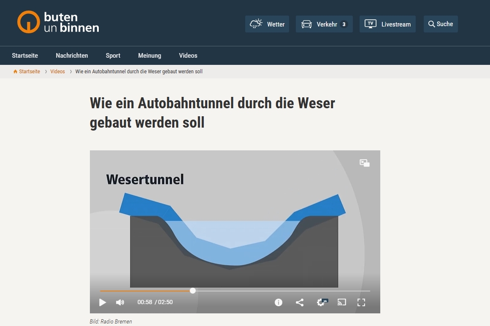Toggle picture-in-picture mode icon
This screenshot has width=490, height=326.
coord(365,163)
